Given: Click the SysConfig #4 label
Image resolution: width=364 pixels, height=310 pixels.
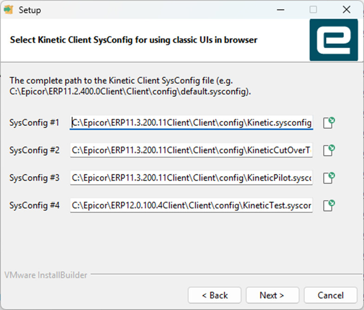Looking at the screenshot, I should click(x=34, y=205).
